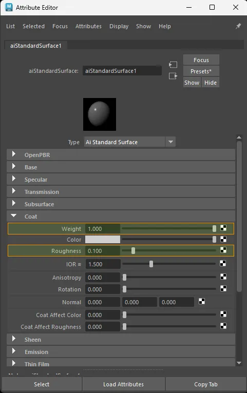The width and height of the screenshot is (247, 393).
Task: Open map button for Coat IOR
Action: 223,263
